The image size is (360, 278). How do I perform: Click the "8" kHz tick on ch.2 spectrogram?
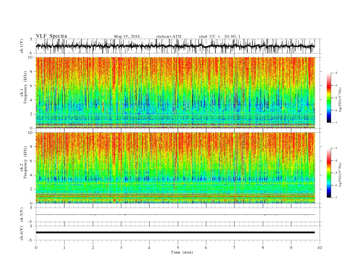pyautogui.click(x=31, y=147)
